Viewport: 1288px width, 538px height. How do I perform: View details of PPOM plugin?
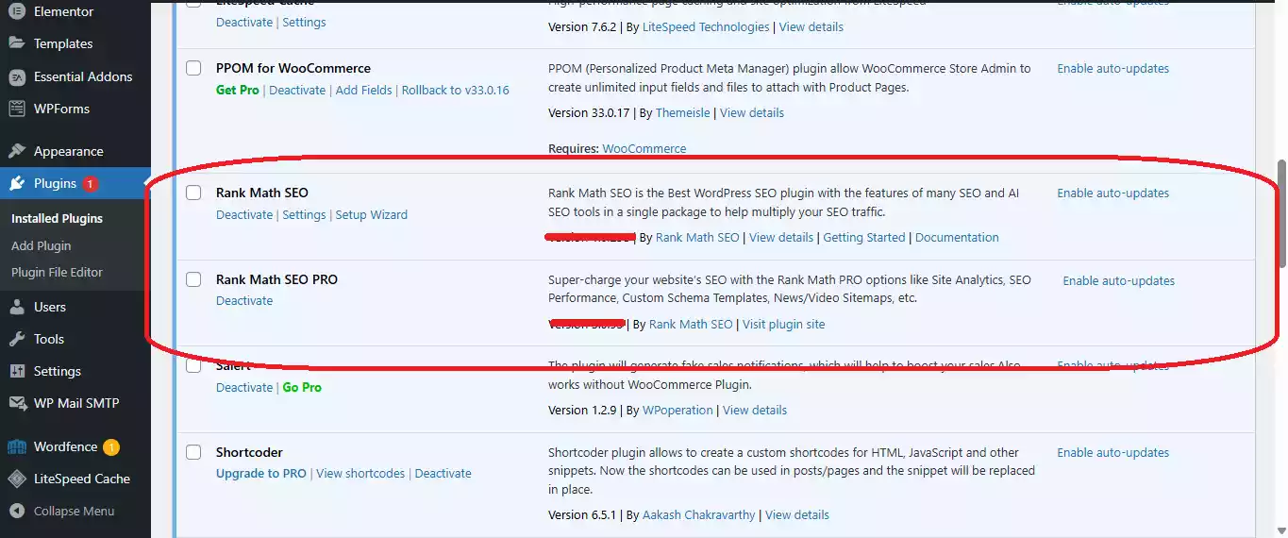(x=752, y=112)
